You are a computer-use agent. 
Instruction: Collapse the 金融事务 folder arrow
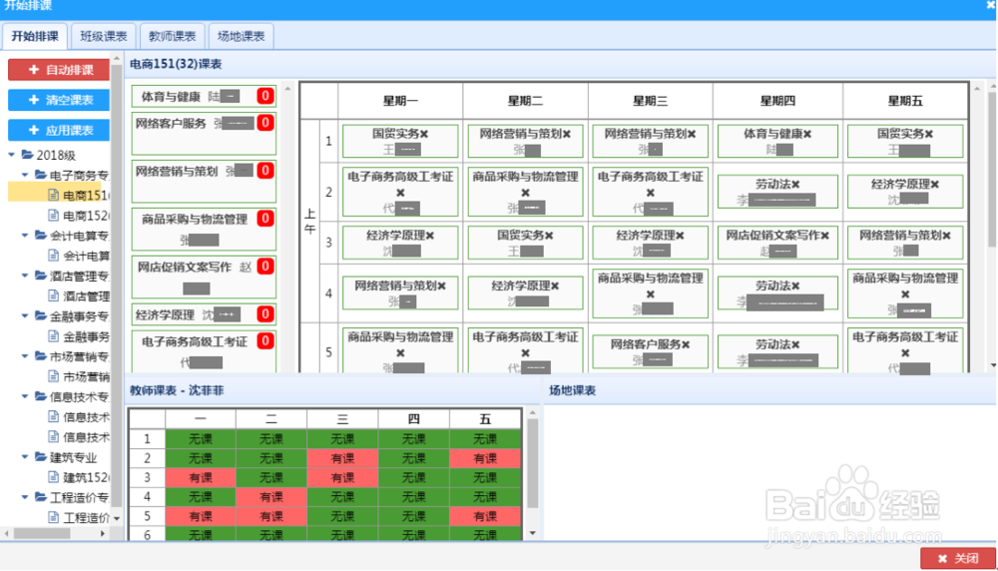pos(25,315)
